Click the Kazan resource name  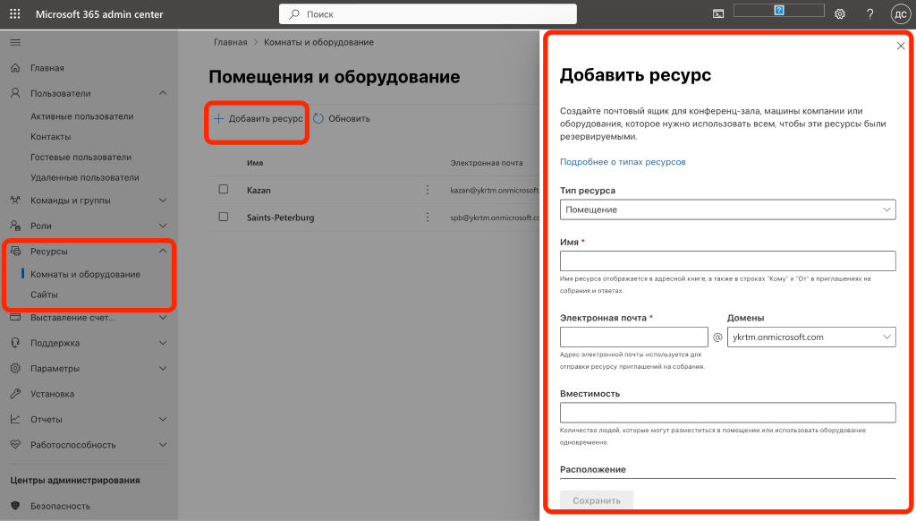click(259, 190)
